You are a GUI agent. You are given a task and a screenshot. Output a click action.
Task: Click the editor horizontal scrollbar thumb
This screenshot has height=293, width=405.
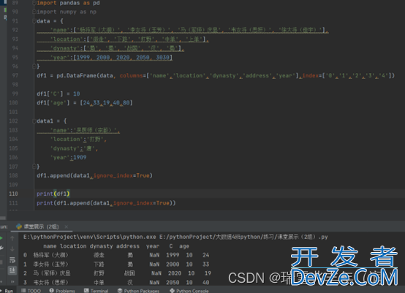3,218
